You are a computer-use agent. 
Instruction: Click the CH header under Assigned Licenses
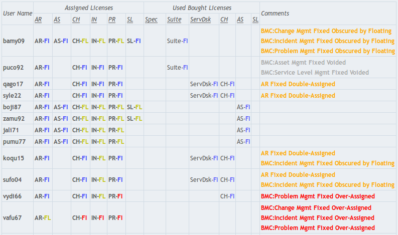pyautogui.click(x=76, y=20)
